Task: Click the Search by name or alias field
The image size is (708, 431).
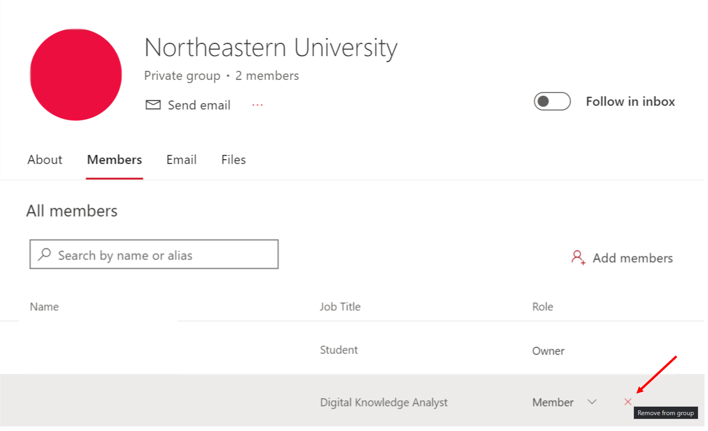Action: tap(154, 254)
